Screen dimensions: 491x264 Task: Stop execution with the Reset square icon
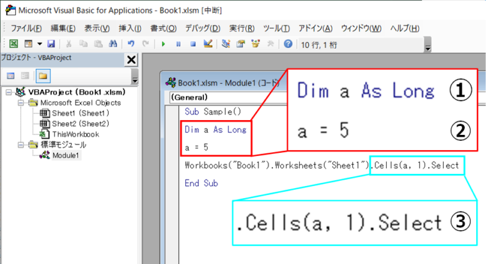point(192,44)
